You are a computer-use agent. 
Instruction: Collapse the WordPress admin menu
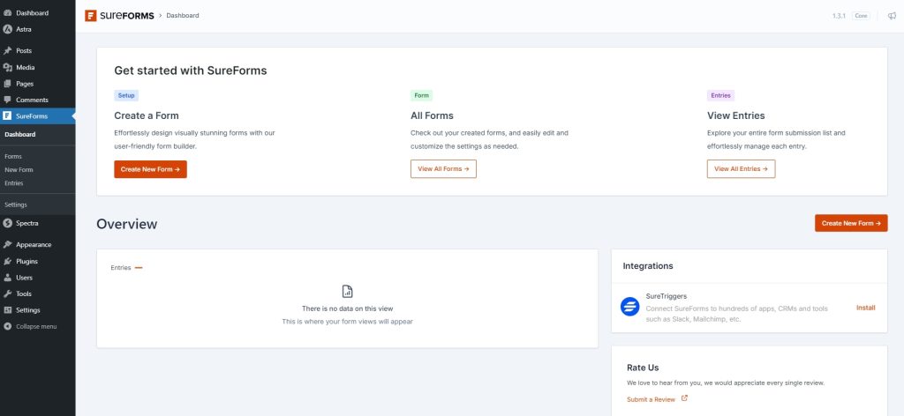(37, 326)
